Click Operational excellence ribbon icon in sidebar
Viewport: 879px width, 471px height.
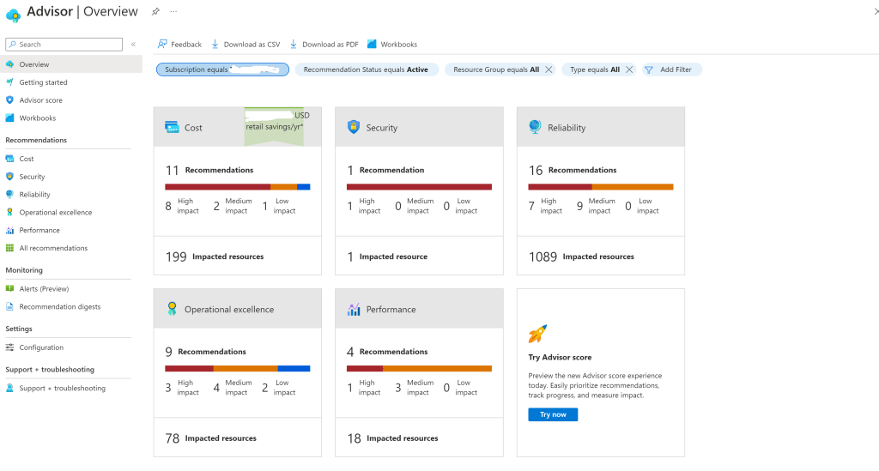[x=9, y=212]
